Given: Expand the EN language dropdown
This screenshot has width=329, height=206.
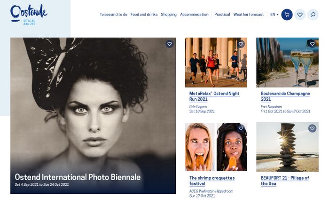Looking at the screenshot, I should tap(274, 15).
